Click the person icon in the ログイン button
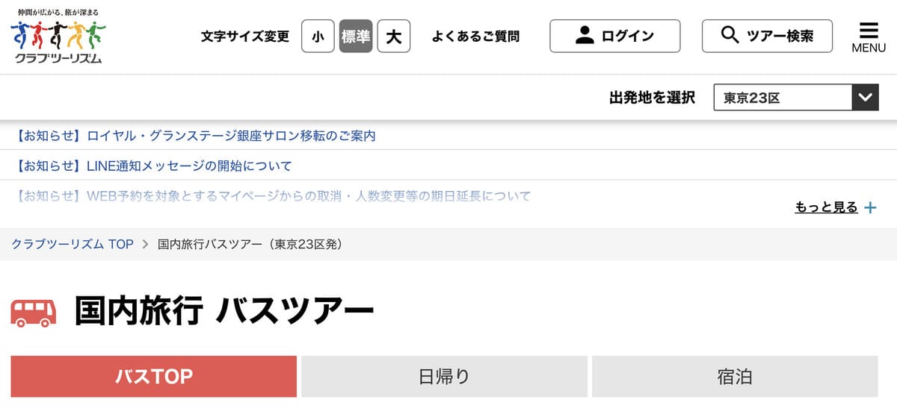Viewport: 897px width, 408px height. (x=585, y=35)
